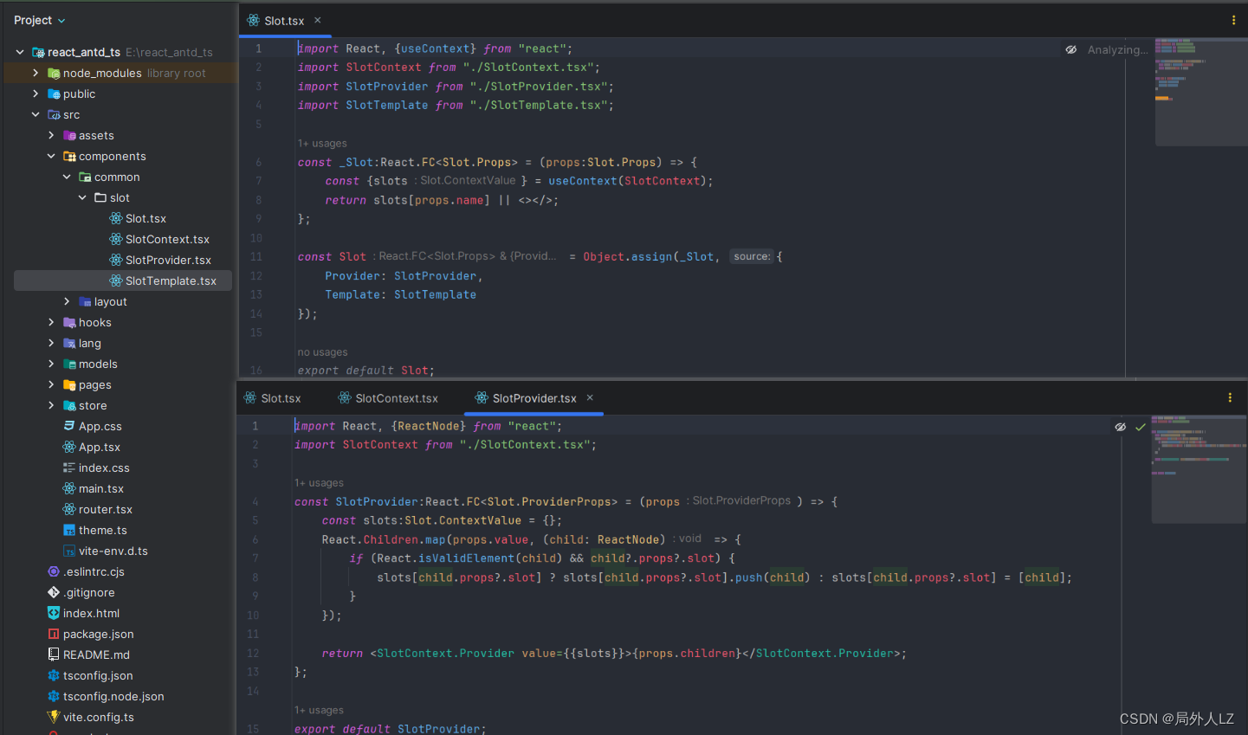1248x735 pixels.
Task: Click the index.html file icon
Action: click(54, 613)
